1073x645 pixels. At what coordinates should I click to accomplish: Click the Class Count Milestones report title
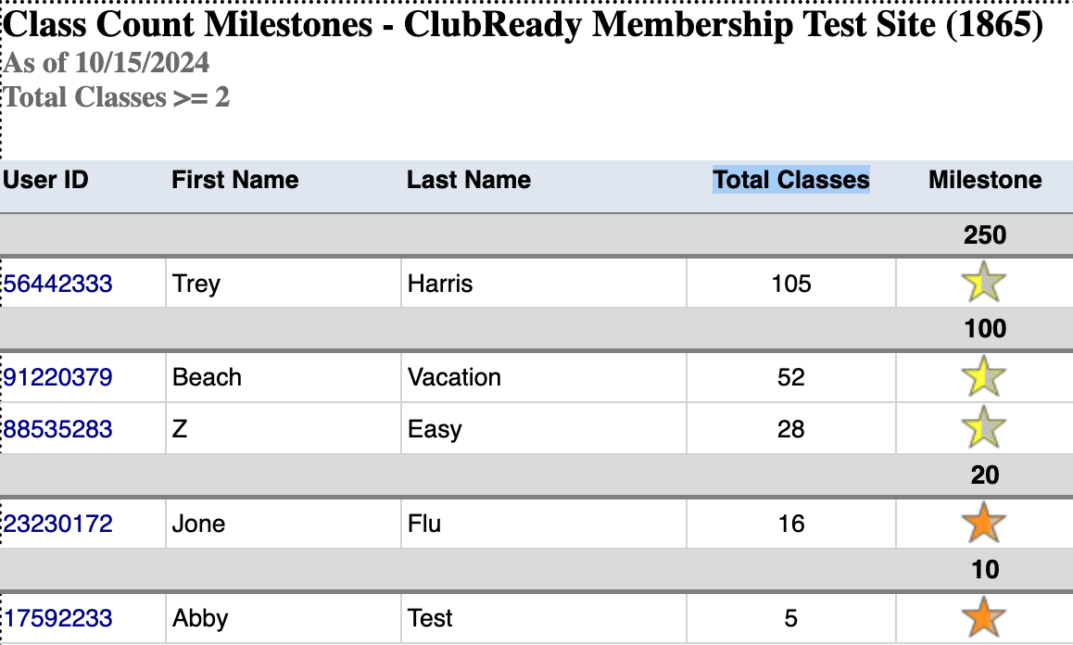click(524, 25)
